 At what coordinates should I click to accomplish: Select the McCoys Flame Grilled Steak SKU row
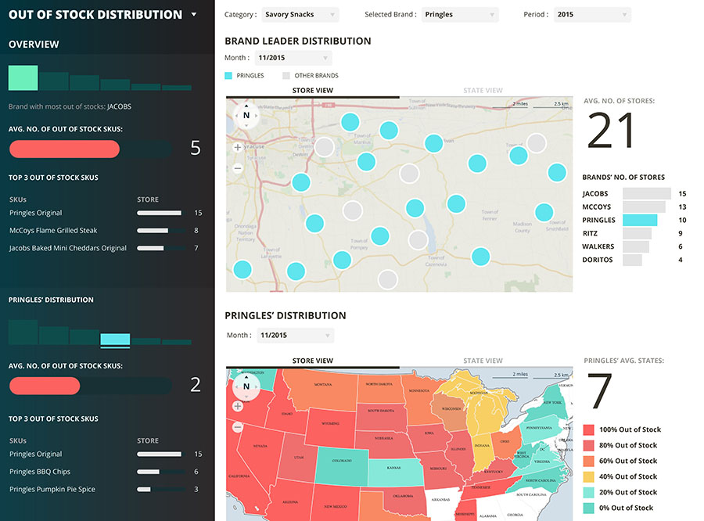tap(106, 231)
